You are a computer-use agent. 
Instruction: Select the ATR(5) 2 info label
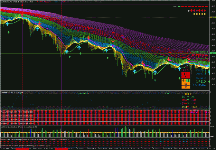click(201, 74)
